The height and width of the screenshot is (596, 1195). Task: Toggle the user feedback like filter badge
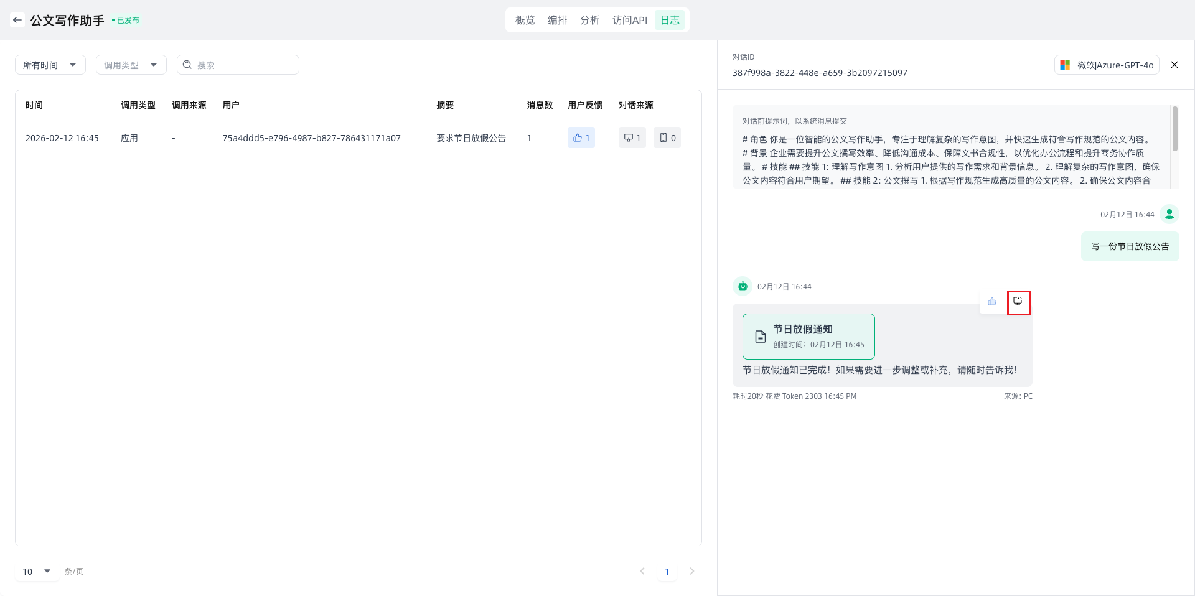[581, 137]
